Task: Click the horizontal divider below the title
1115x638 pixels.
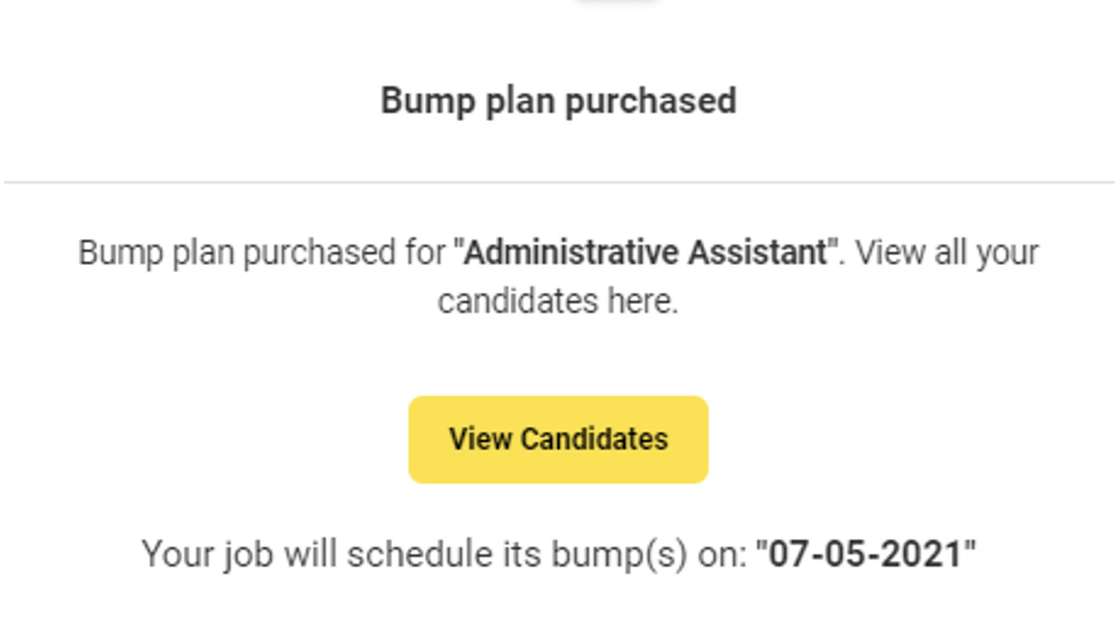Action: point(559,182)
